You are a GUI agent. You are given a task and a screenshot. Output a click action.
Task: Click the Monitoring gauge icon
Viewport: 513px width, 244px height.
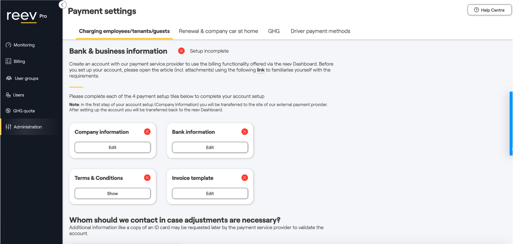(8, 45)
